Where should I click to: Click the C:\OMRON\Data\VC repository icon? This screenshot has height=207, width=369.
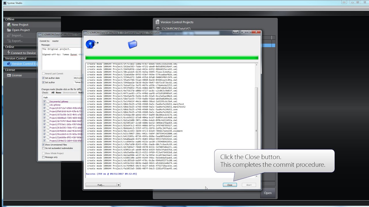coord(158,28)
